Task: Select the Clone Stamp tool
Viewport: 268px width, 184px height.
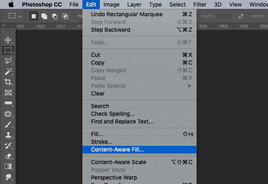Action: pyautogui.click(x=8, y=135)
